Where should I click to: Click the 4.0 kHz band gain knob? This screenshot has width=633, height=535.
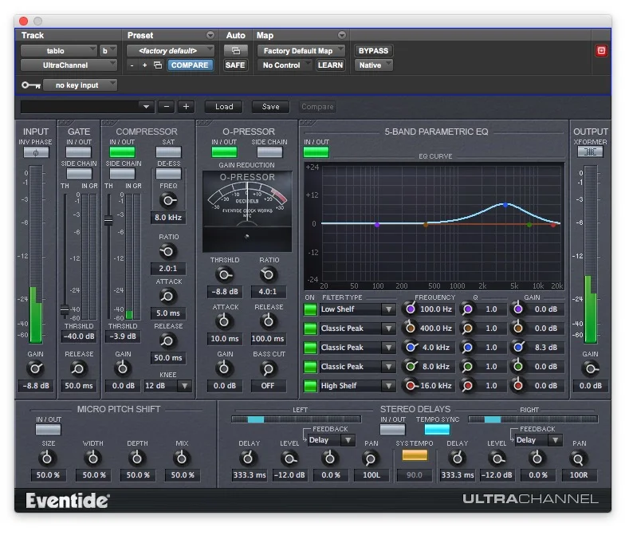coord(518,348)
